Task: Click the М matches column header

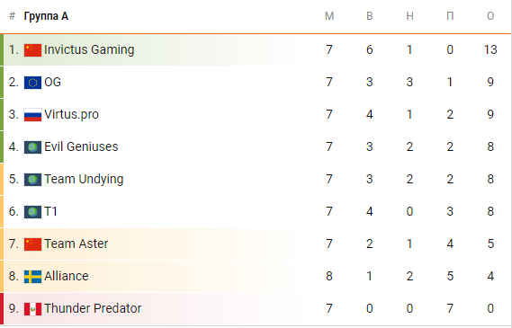Action: tap(329, 16)
